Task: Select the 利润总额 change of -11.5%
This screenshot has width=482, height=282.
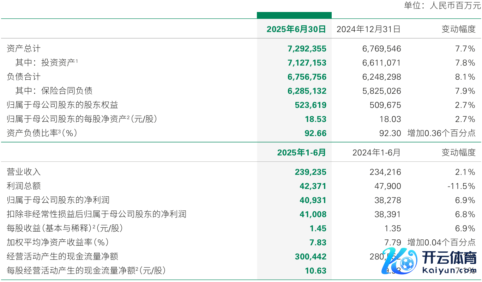Action: pos(462,186)
